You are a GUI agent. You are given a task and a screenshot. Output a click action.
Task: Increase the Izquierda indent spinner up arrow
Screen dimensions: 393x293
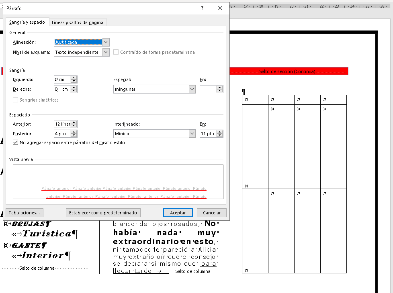74,78
